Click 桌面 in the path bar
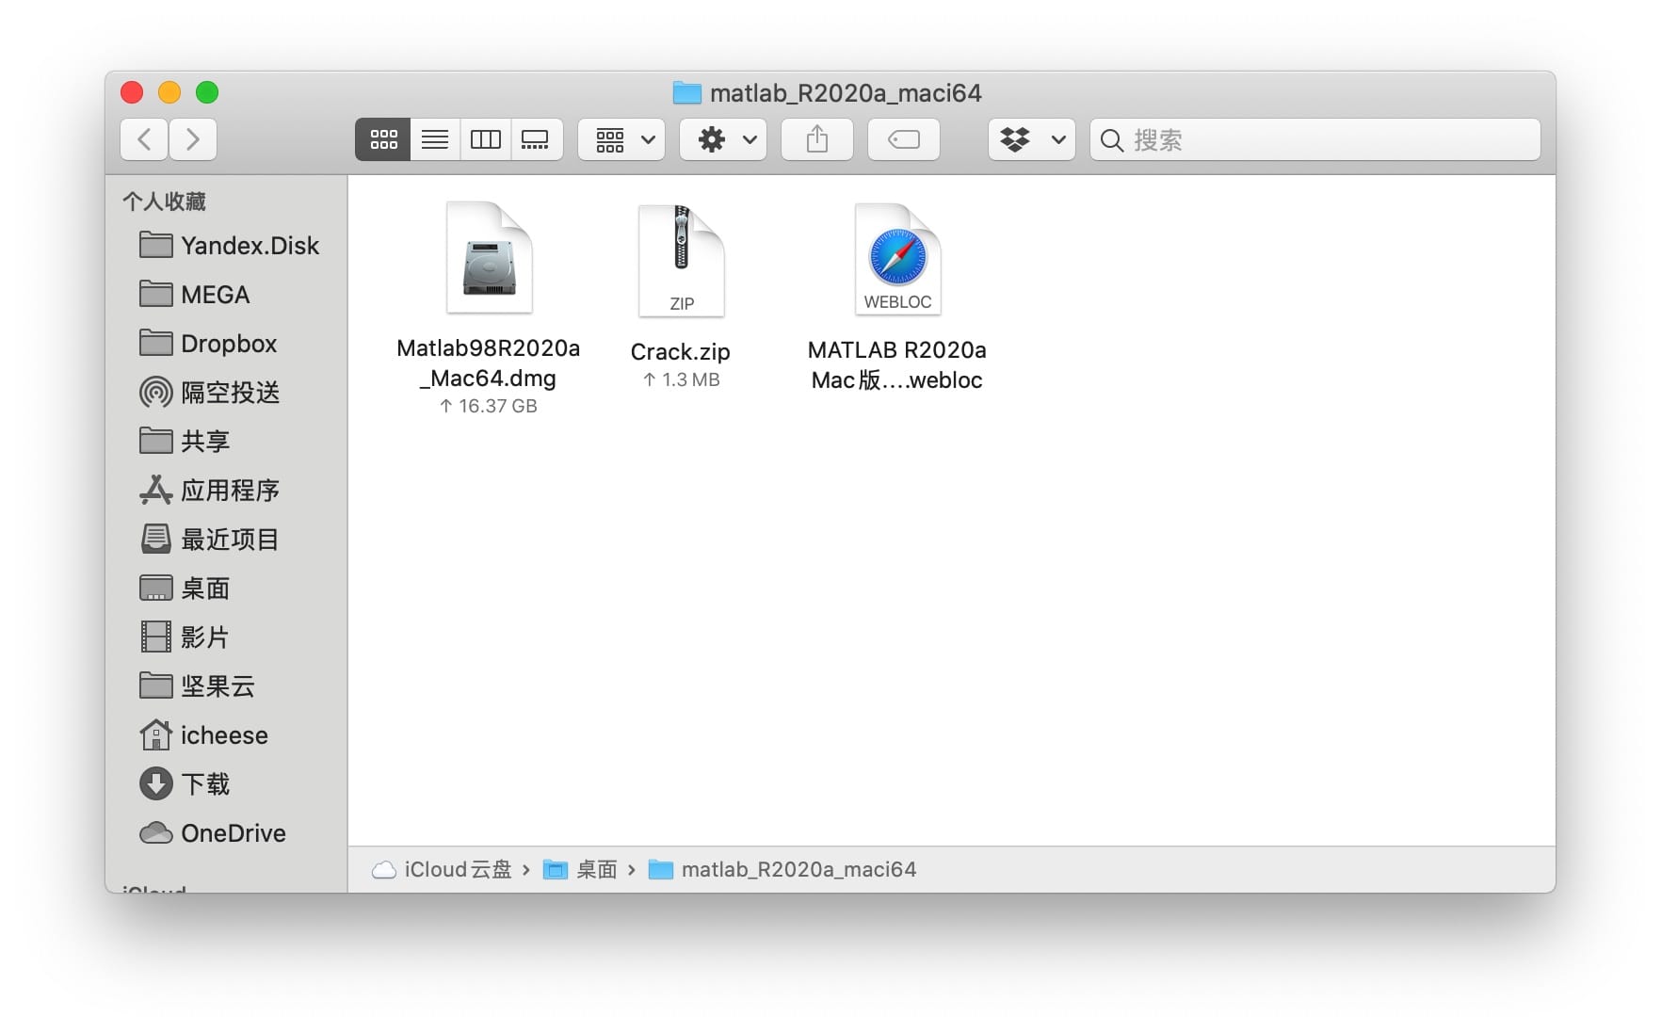 coord(581,869)
